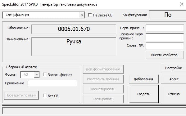
Task: Click the Создать button
Action: point(143,94)
